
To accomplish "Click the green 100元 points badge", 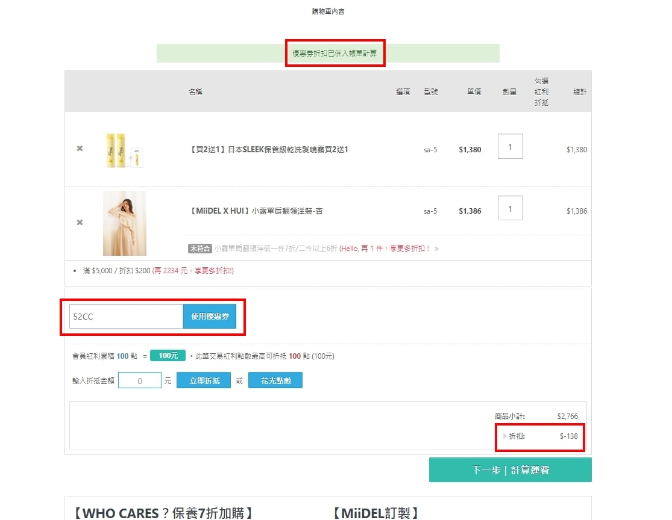I will click(168, 356).
